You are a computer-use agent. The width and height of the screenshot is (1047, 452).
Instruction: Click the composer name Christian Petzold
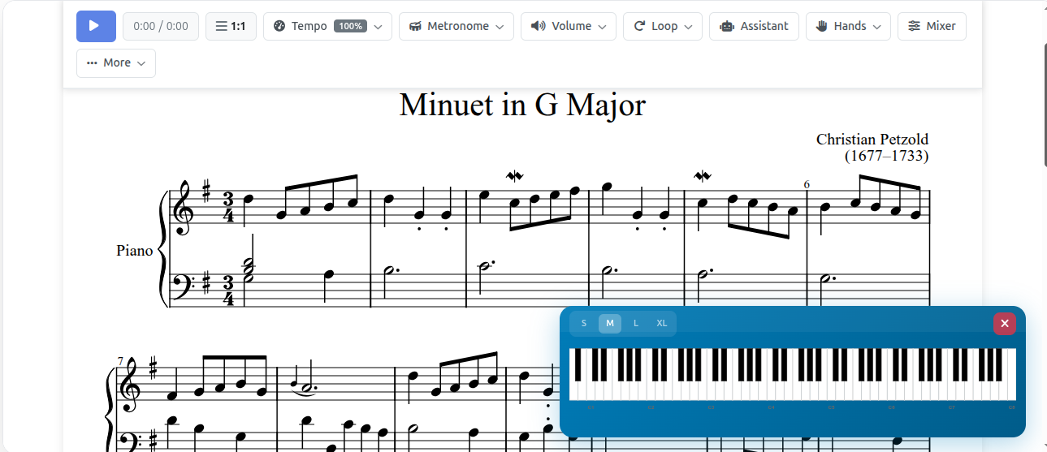[872, 140]
